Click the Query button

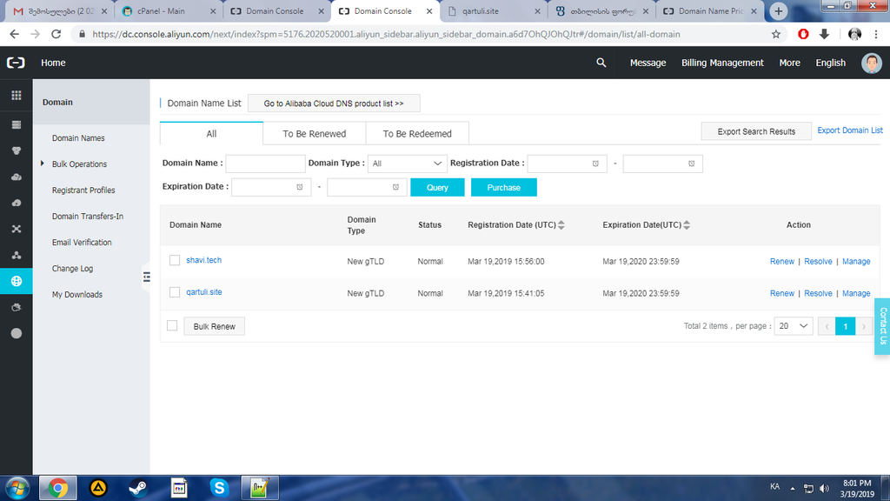[437, 188]
